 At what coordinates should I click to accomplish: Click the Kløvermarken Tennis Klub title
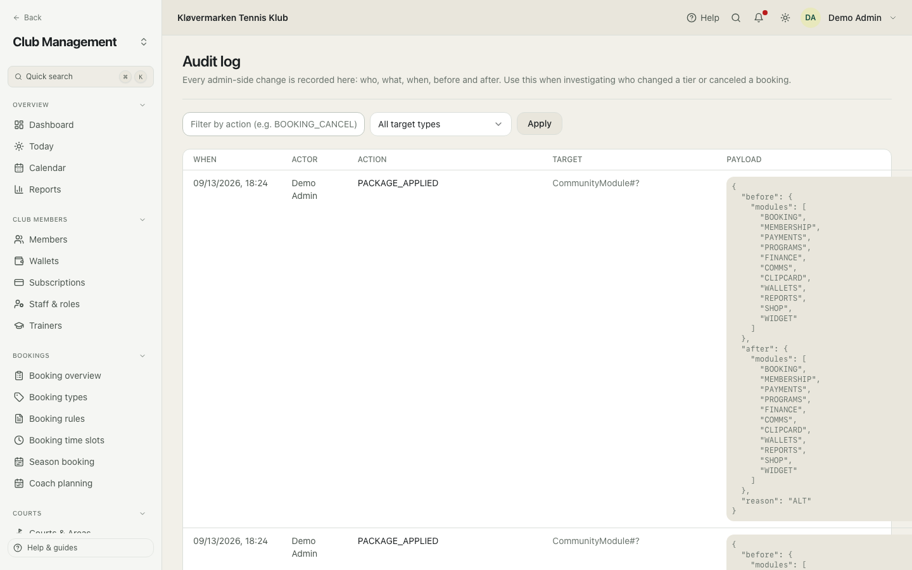click(232, 18)
